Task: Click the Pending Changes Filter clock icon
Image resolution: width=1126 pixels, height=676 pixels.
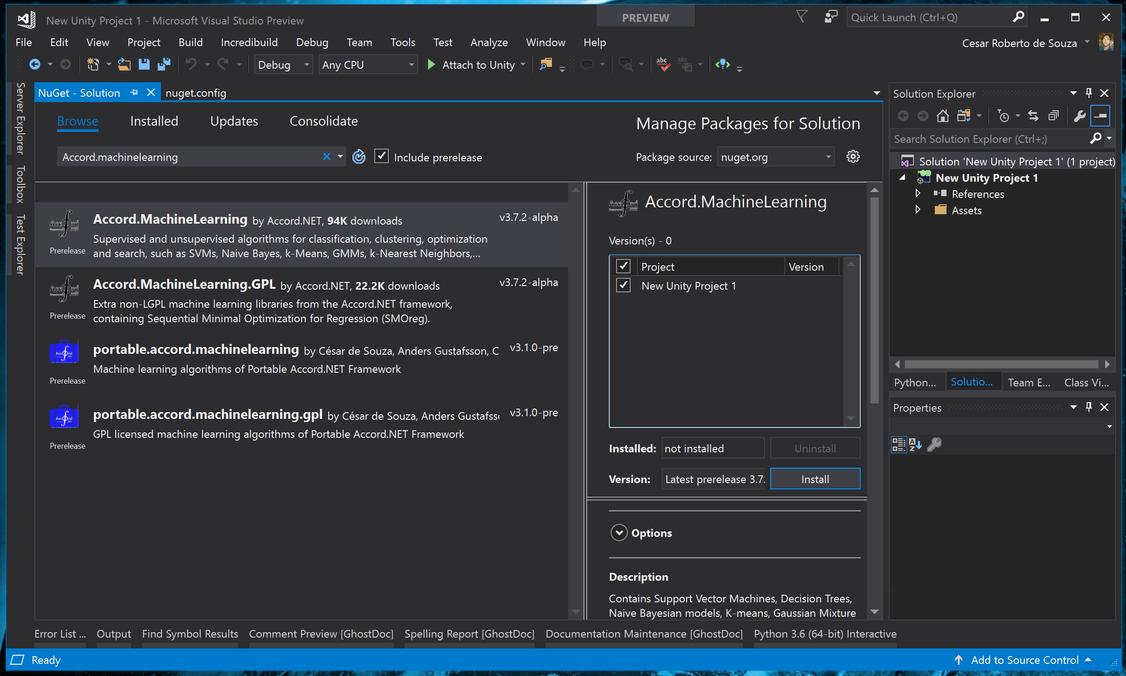Action: [1003, 116]
